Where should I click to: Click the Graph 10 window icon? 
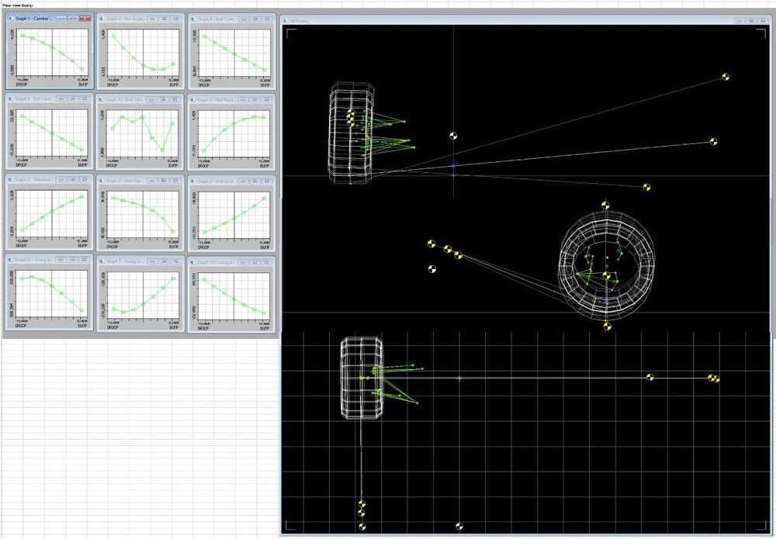193,262
